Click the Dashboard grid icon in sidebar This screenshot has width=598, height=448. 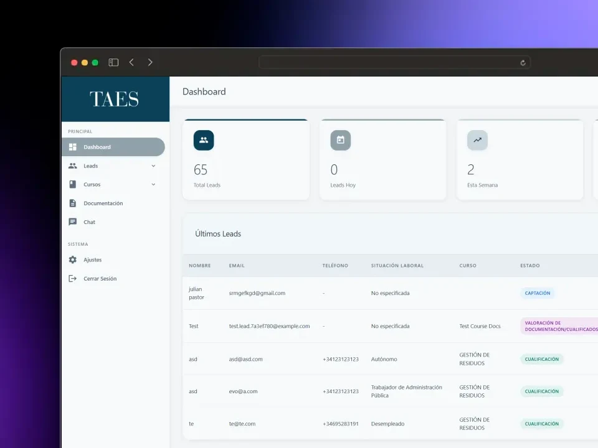(72, 147)
